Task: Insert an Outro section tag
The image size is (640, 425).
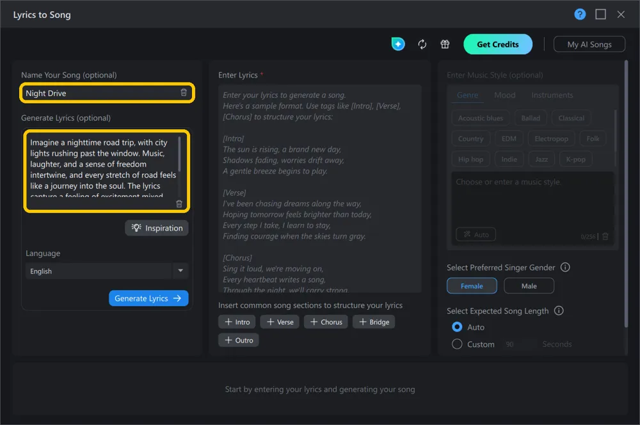Action: 238,340
